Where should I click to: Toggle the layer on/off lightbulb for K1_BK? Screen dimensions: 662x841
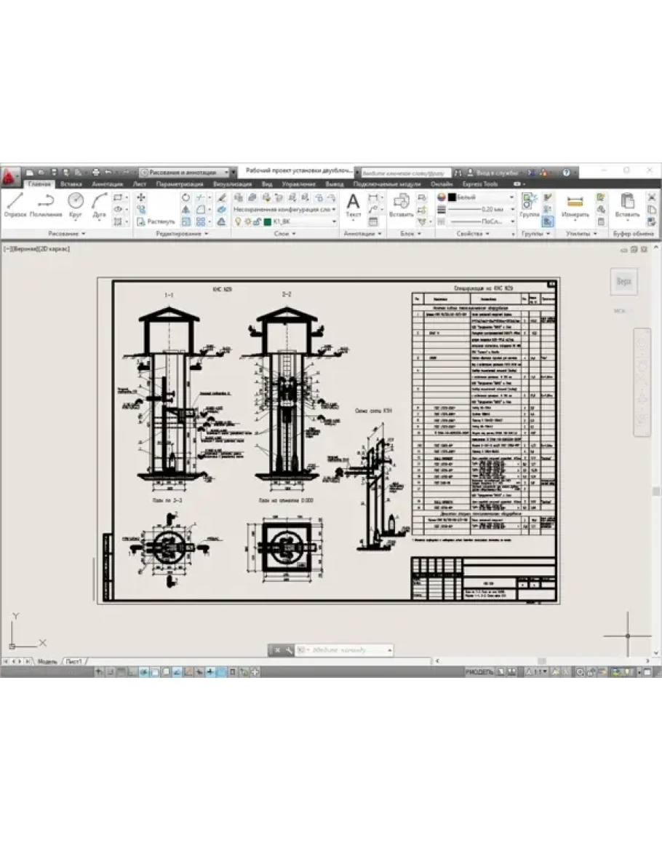tap(238, 221)
